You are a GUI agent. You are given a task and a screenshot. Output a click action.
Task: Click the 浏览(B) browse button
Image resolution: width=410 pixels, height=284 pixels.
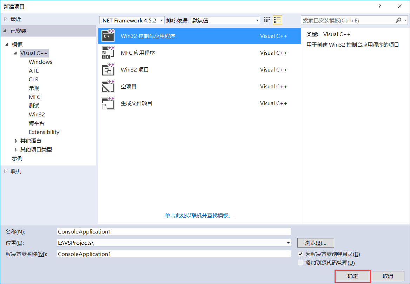(x=315, y=243)
